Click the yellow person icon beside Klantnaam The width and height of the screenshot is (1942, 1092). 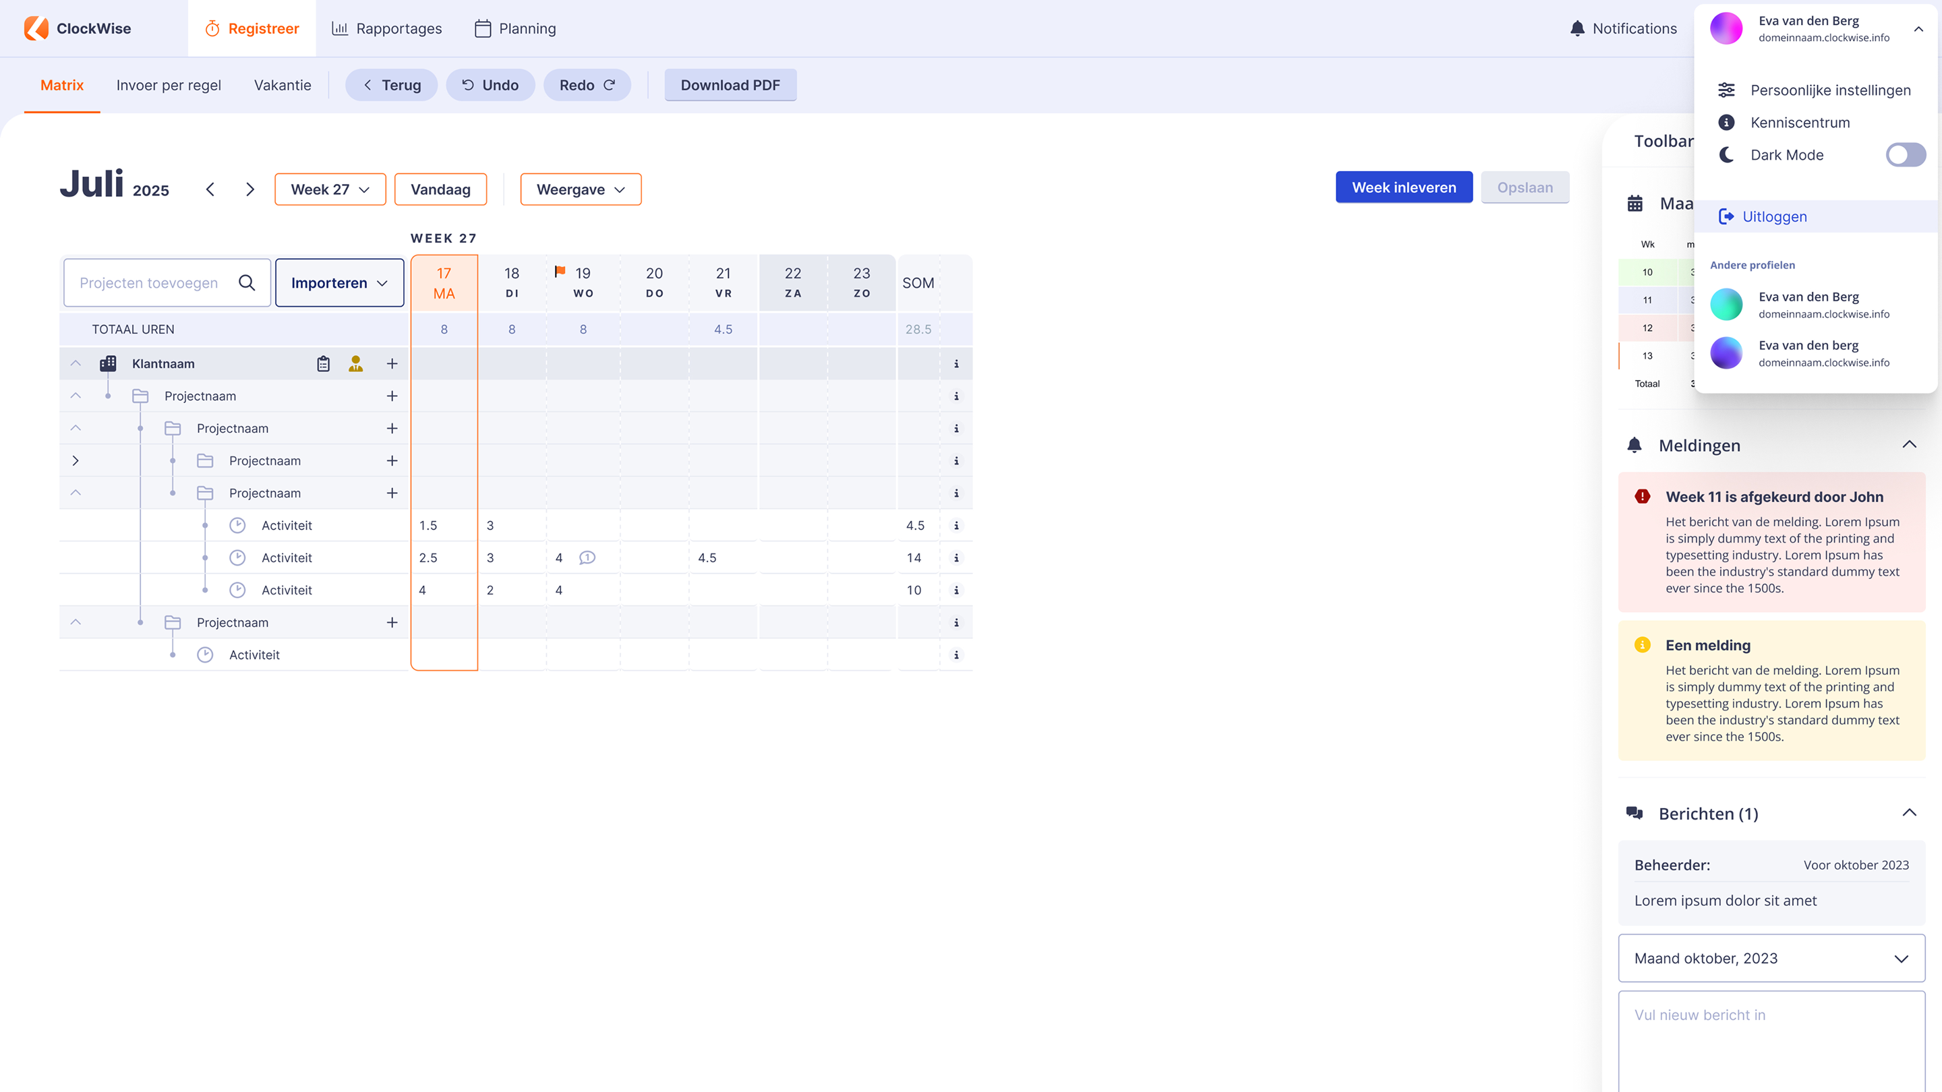click(356, 364)
